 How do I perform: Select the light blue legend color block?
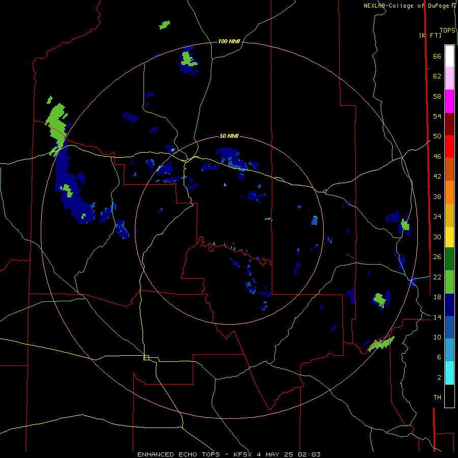point(449,350)
